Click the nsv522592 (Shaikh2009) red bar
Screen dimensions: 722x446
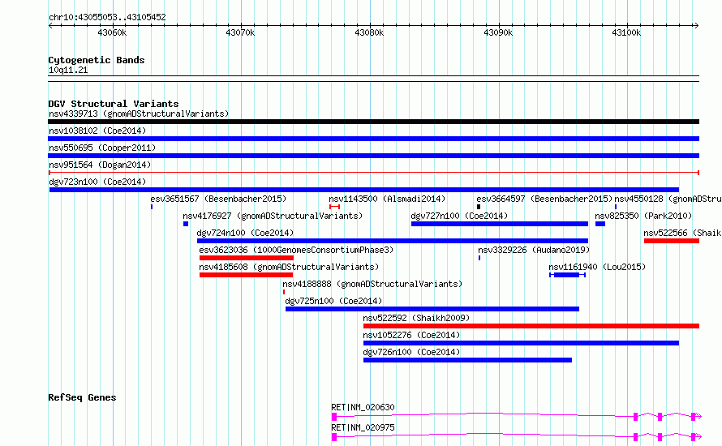pyautogui.click(x=531, y=326)
